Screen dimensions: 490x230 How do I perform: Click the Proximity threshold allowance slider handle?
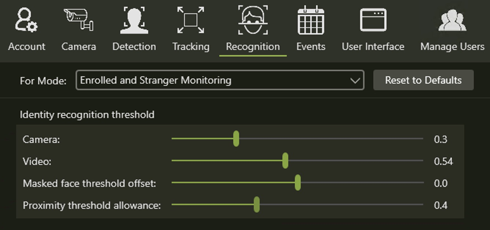pyautogui.click(x=257, y=204)
